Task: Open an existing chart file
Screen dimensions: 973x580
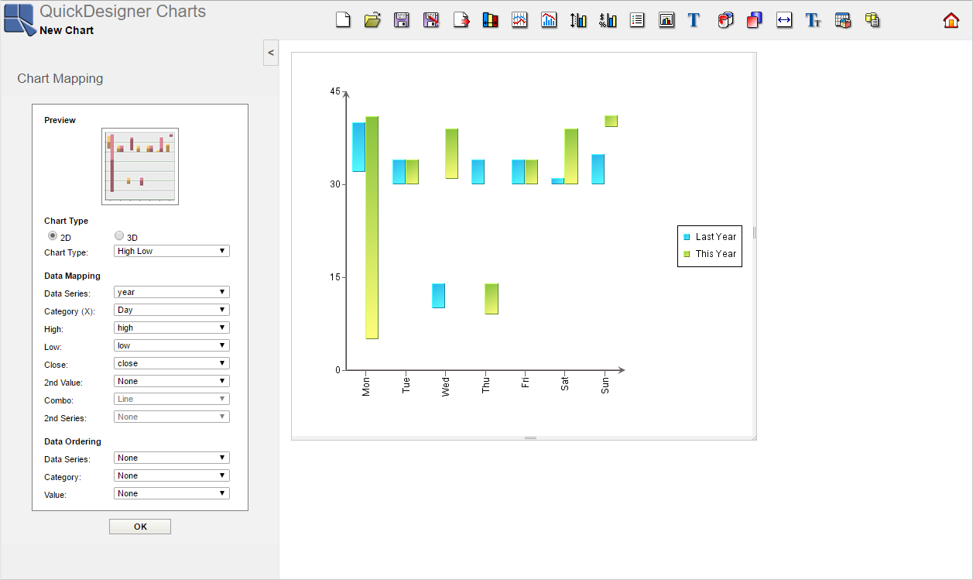Action: pyautogui.click(x=372, y=20)
